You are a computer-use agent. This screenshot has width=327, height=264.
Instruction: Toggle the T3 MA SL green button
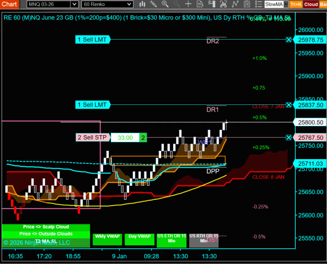pyautogui.click(x=46, y=243)
